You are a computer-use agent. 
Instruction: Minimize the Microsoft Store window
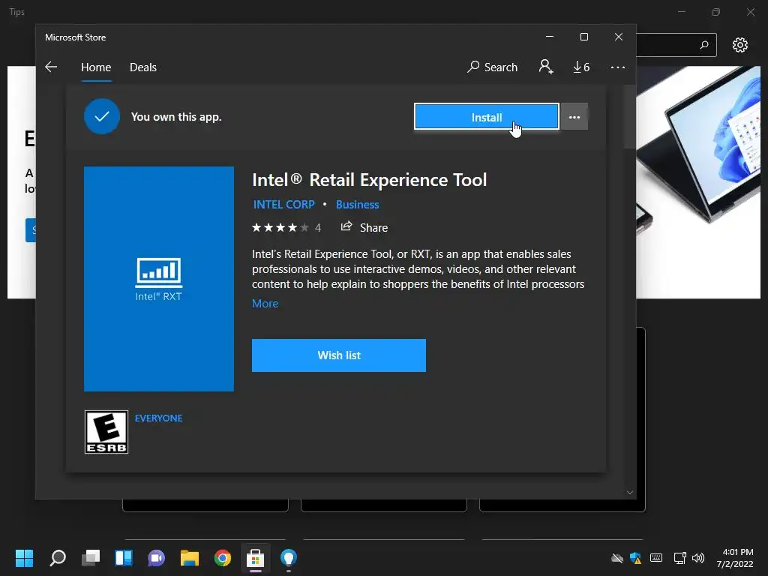(550, 37)
